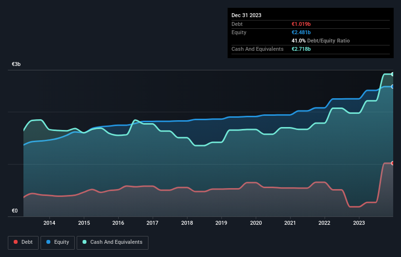Click the blue Equity legend dot
Image resolution: width=401 pixels, height=257 pixels.
[48, 242]
